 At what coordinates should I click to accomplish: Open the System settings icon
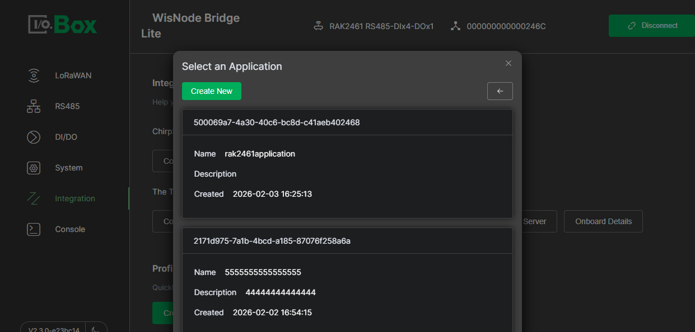tap(34, 168)
